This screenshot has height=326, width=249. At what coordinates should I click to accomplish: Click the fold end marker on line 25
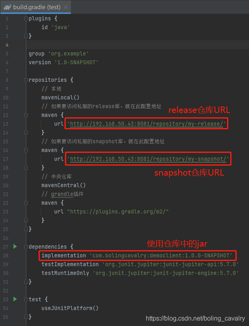26,229
